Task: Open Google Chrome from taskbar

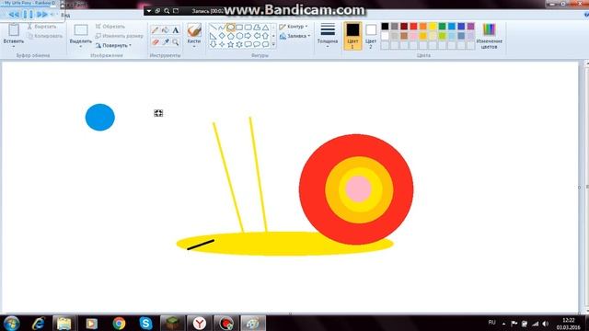Action: pyautogui.click(x=119, y=323)
